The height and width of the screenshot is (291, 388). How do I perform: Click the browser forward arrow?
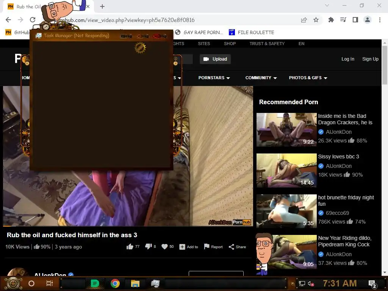point(20,20)
